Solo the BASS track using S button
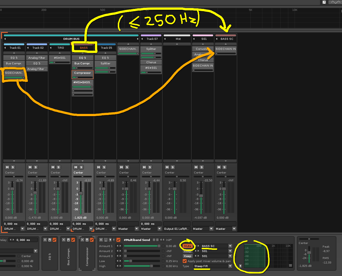Screen dimensions: 342x276 tap(81, 167)
